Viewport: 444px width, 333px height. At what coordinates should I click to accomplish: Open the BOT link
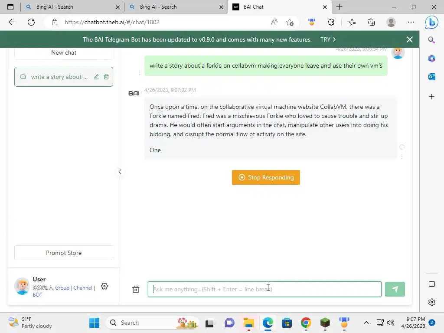point(37,294)
